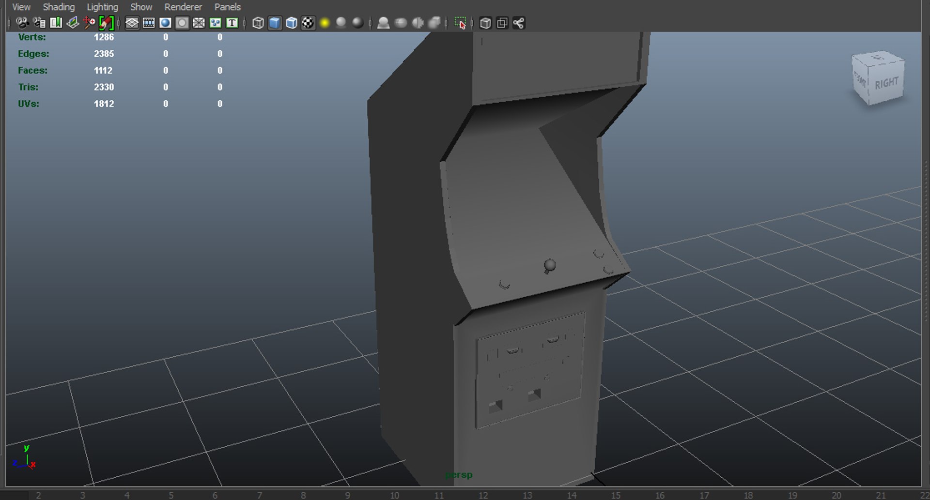The image size is (930, 500).
Task: Toggle the X-Ray display cube icon
Action: pos(485,23)
